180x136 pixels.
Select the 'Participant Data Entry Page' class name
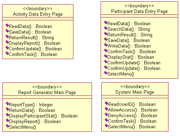139,12
